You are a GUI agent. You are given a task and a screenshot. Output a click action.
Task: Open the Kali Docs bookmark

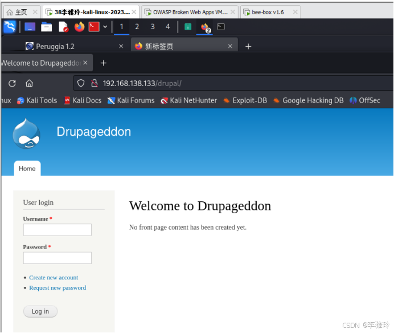pyautogui.click(x=83, y=101)
